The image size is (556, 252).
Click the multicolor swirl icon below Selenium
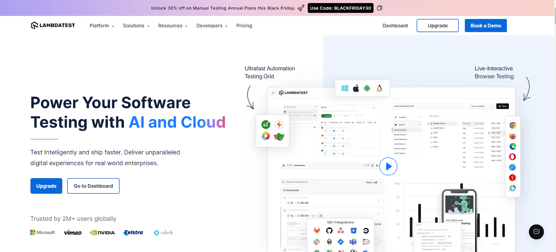tap(266, 136)
